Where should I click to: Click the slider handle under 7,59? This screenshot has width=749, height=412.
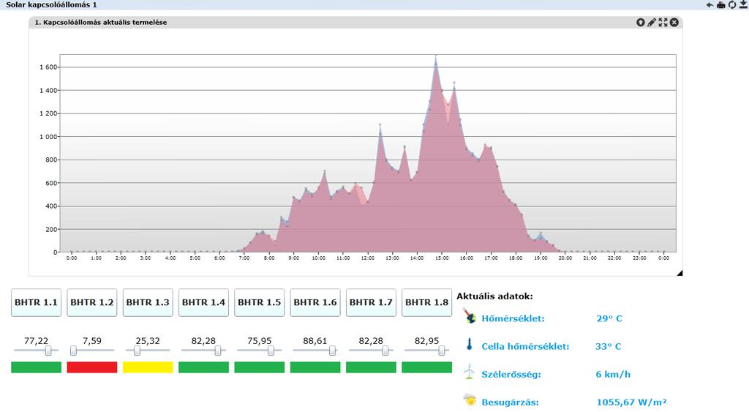point(73,351)
